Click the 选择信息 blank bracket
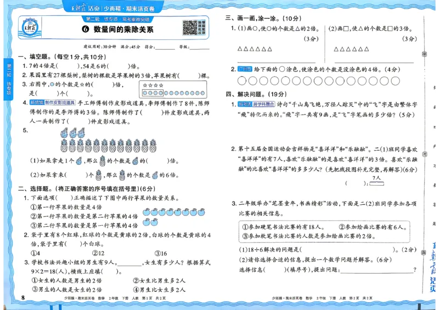 [275, 270]
